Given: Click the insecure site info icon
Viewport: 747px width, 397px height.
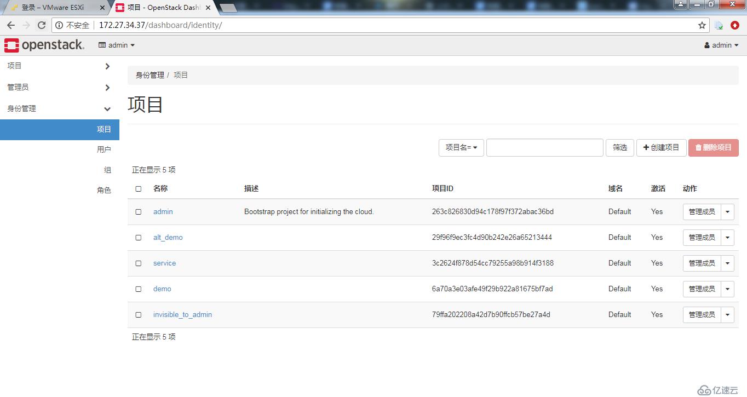Looking at the screenshot, I should (x=59, y=25).
